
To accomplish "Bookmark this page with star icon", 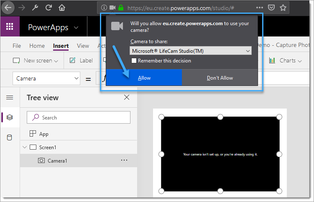I will [x=283, y=8].
